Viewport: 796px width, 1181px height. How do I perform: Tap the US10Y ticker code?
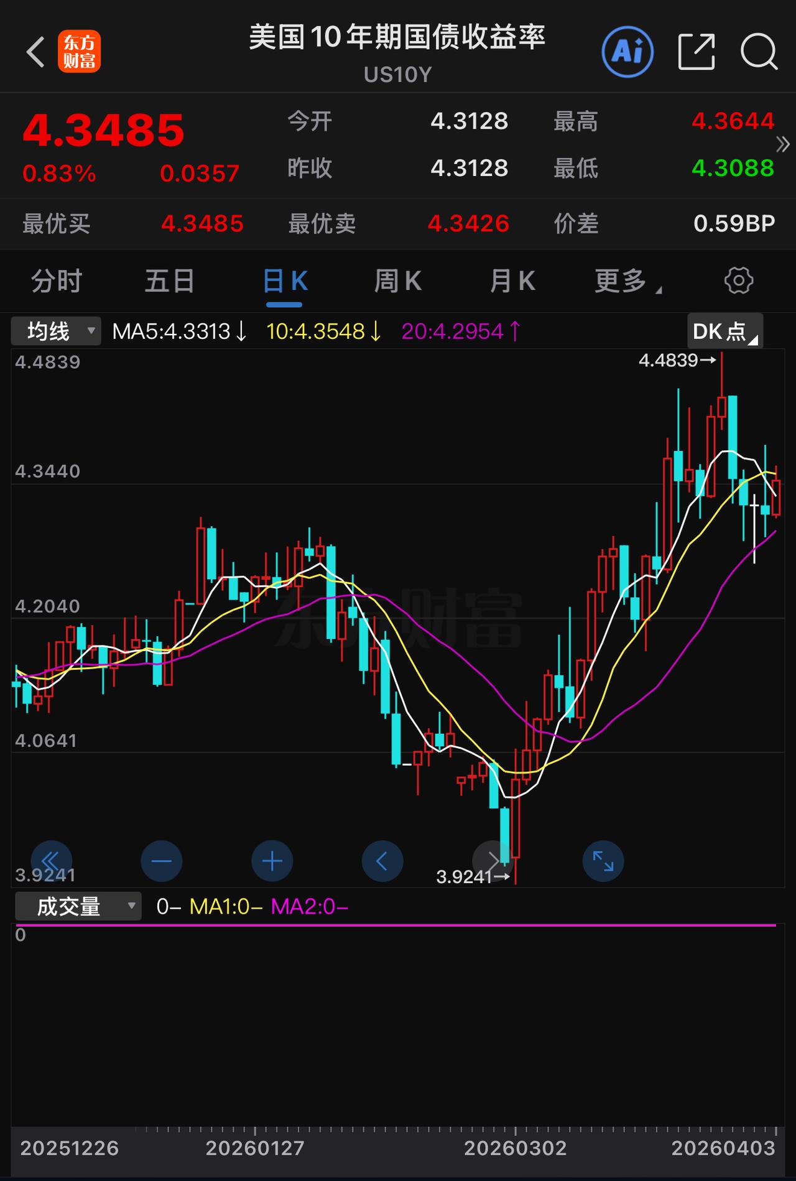click(x=397, y=75)
